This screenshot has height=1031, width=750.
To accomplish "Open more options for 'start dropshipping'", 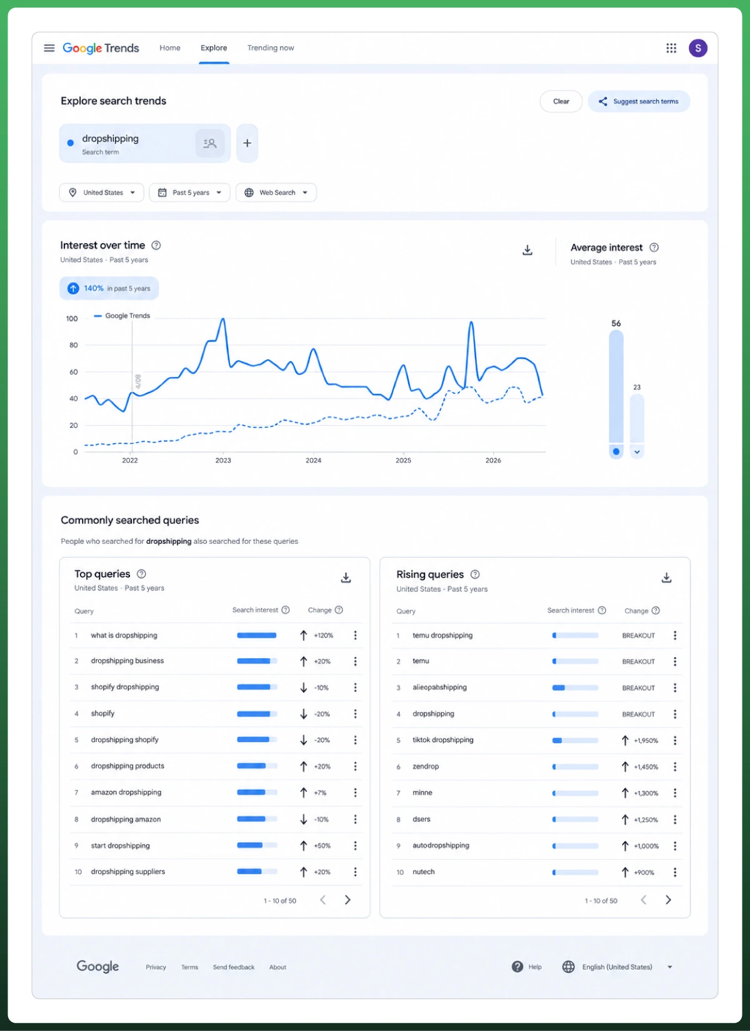I will [355, 846].
